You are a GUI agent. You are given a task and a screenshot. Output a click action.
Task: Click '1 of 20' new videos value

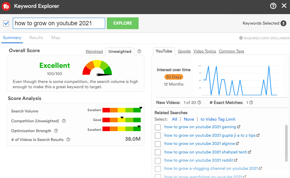pyautogui.click(x=190, y=103)
